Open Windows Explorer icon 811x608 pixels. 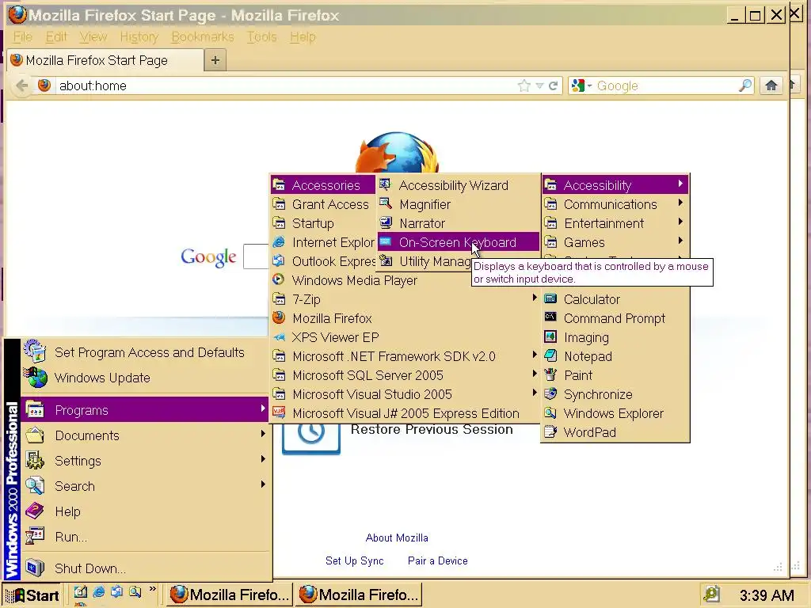[x=551, y=413]
